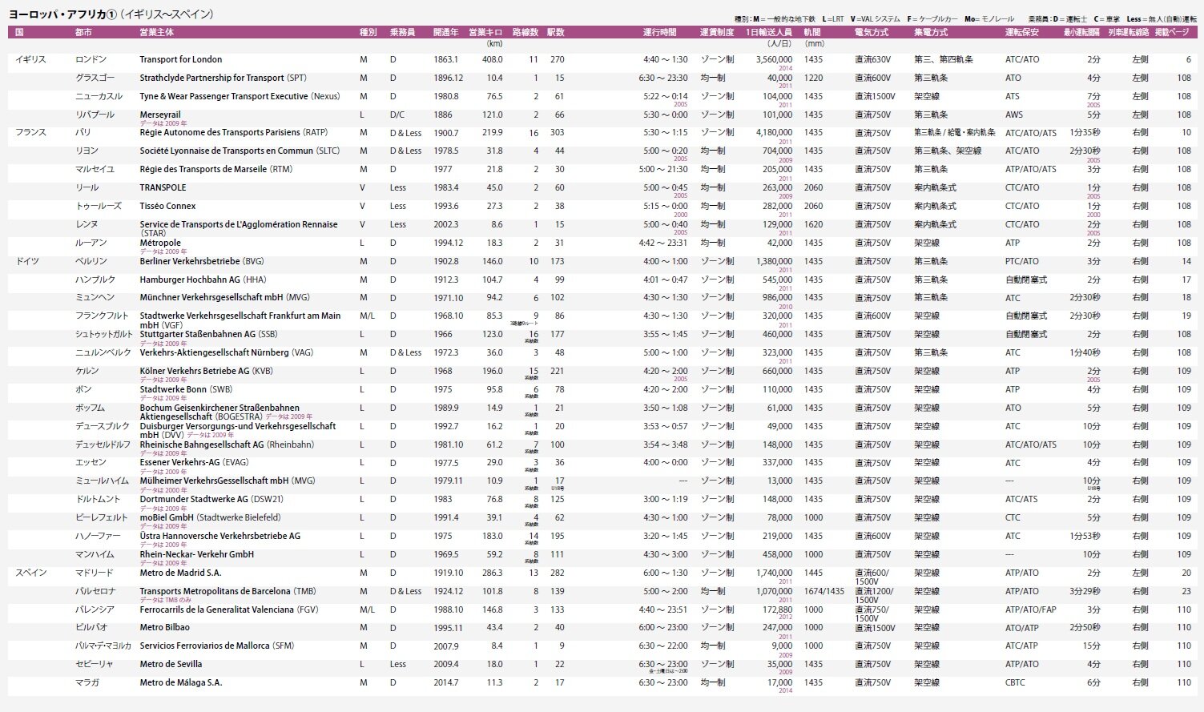Select the city name "グラスゴー"

tap(95, 78)
